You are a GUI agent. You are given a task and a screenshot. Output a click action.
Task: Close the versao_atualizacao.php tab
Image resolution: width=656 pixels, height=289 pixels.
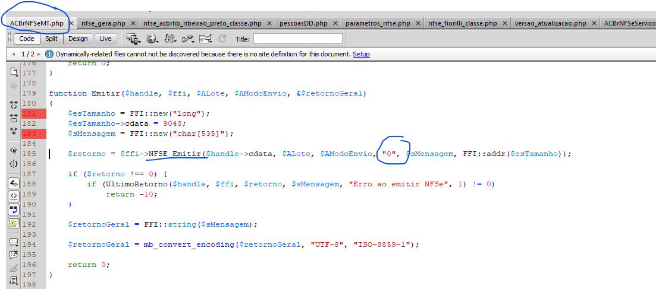pos(594,23)
